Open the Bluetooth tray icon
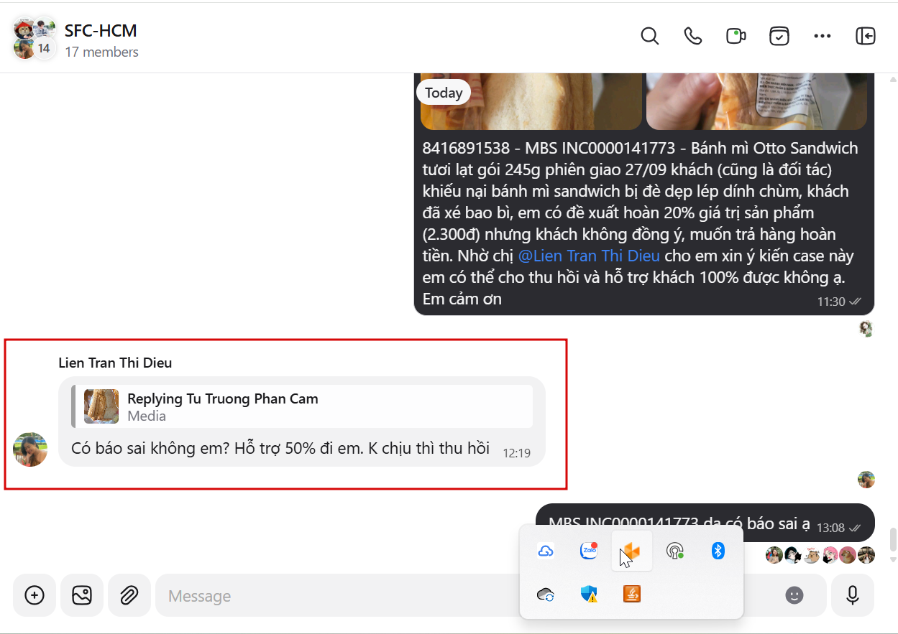The width and height of the screenshot is (898, 634). tap(718, 551)
